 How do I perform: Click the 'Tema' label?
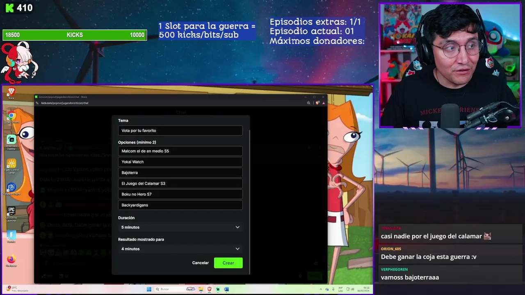123,120
